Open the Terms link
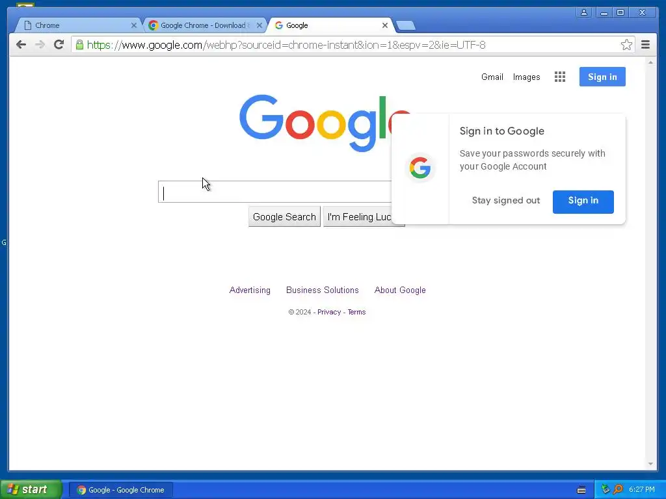This screenshot has width=666, height=499. (x=356, y=312)
